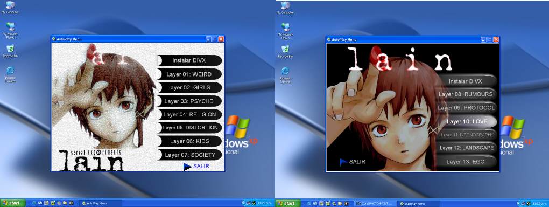The width and height of the screenshot is (549, 207).
Task: Maximize the black-background AutoPlay Menu window
Action: [x=490, y=40]
